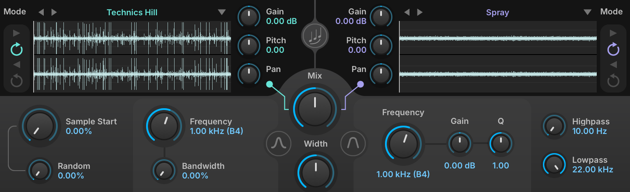Toggle the musical notes pitch link button

(x=315, y=36)
